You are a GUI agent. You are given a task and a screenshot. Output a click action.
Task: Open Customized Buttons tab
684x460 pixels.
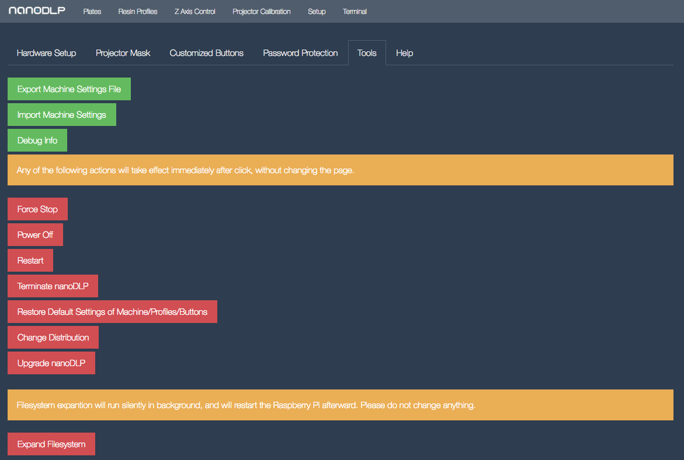point(206,52)
